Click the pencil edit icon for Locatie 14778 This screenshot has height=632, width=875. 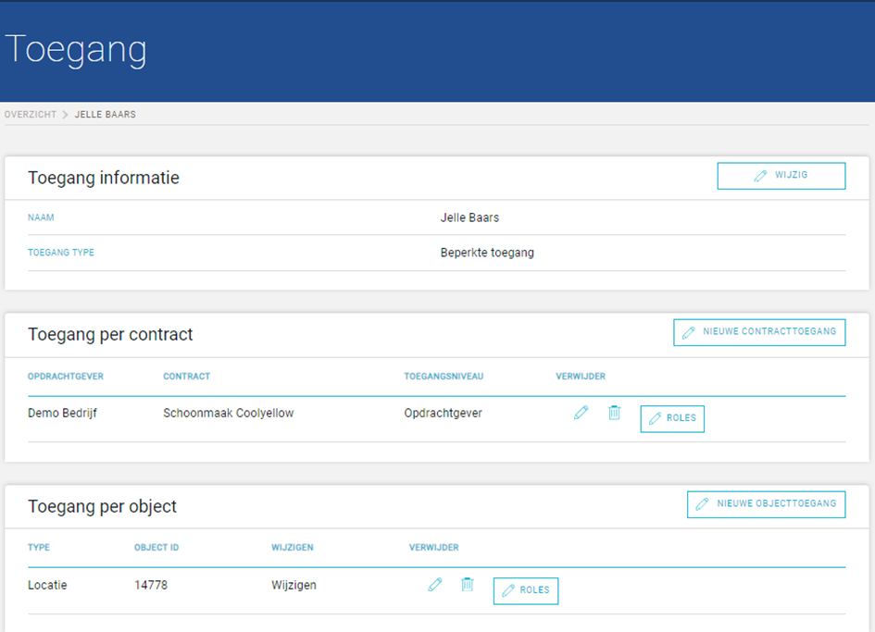[x=434, y=585]
